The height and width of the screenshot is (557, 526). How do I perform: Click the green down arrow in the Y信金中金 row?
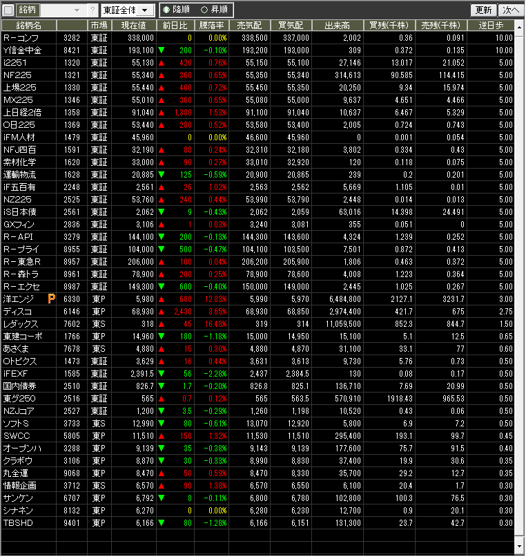pos(162,50)
